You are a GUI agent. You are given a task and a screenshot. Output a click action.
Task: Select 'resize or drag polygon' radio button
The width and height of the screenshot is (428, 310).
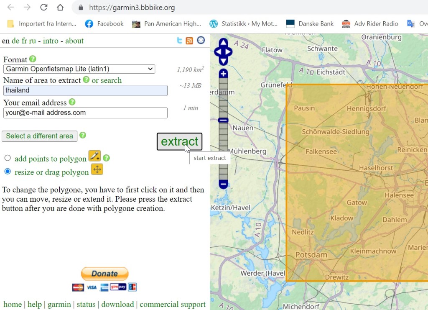pyautogui.click(x=8, y=172)
